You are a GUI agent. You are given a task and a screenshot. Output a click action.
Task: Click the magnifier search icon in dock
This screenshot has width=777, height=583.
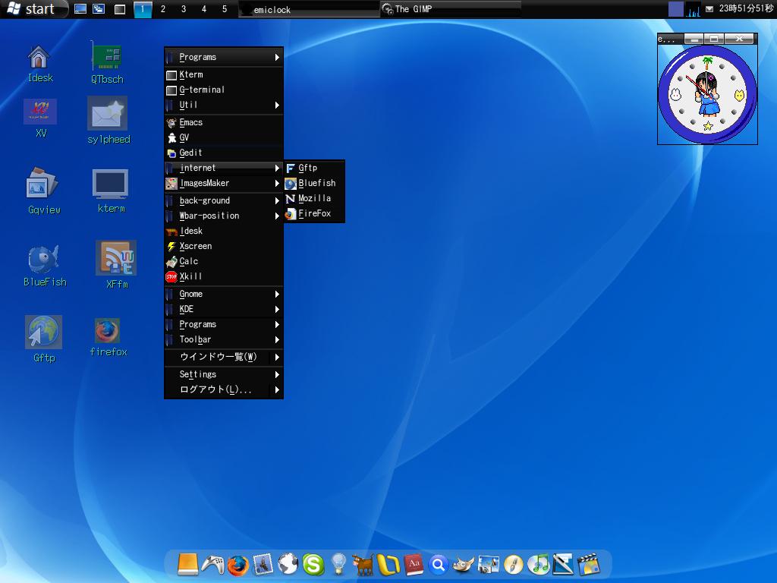tap(438, 565)
